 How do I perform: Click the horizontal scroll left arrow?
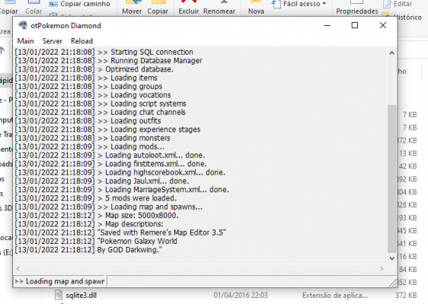(18, 269)
